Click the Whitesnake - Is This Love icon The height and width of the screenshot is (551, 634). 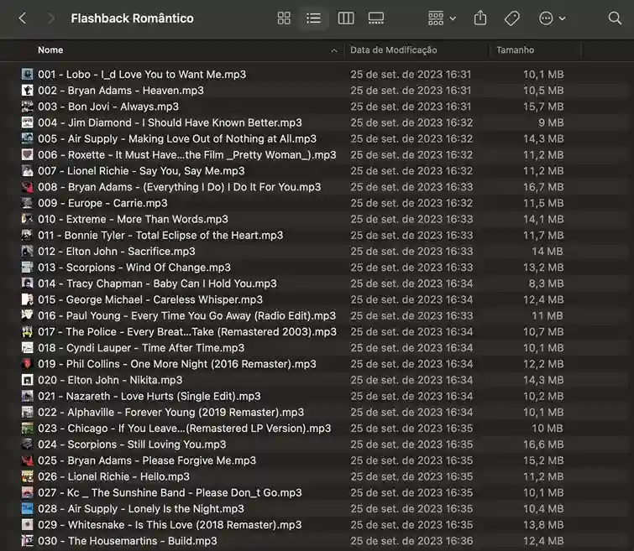28,525
